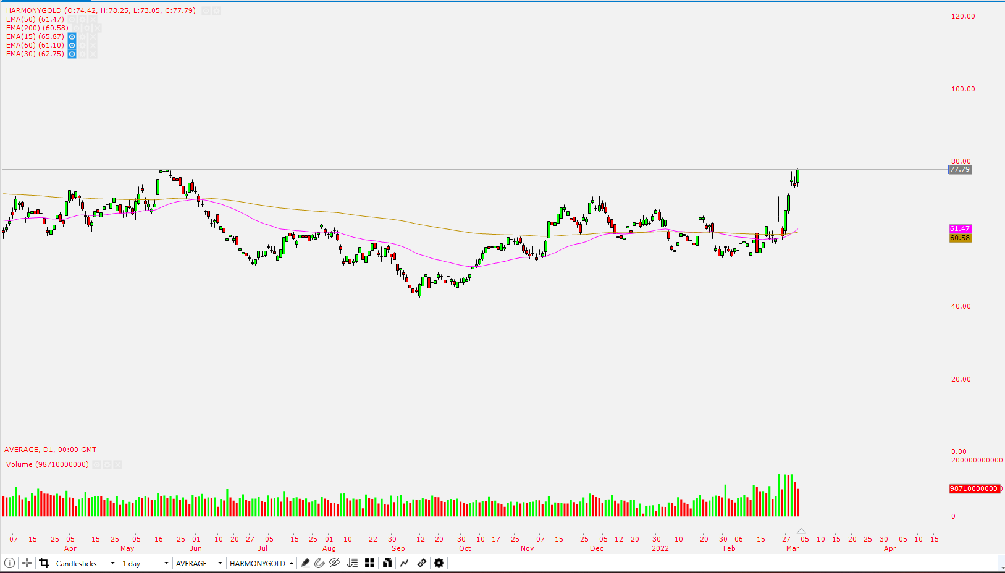The width and height of the screenshot is (1005, 573).
Task: Toggle hide-drawings crossed eye icon
Action: 334,563
